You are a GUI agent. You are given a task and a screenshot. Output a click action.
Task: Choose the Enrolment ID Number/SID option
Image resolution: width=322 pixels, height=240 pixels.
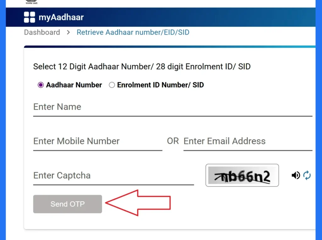(x=112, y=85)
